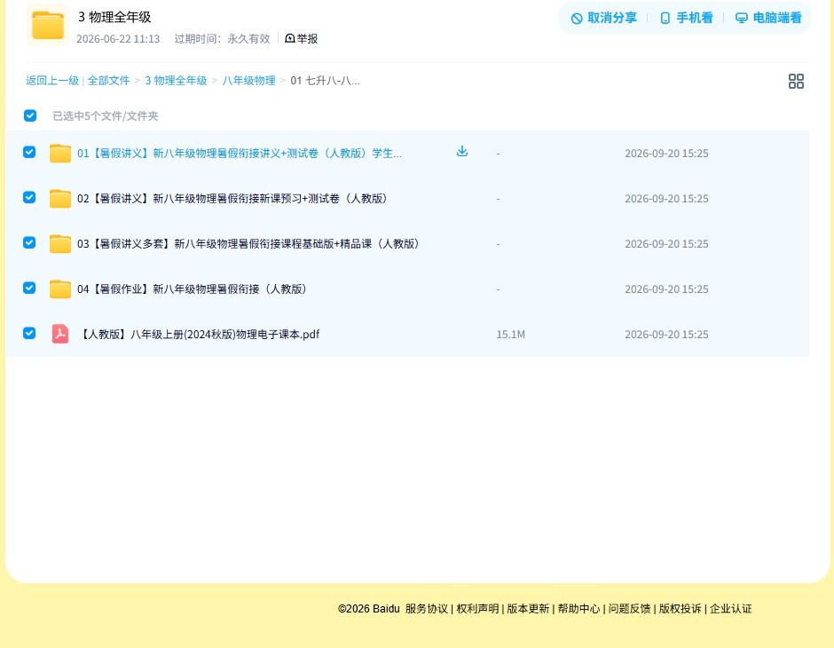Image resolution: width=834 pixels, height=648 pixels.
Task: Uncheck folder 02【暑假讲义】checkbox
Action: point(29,197)
